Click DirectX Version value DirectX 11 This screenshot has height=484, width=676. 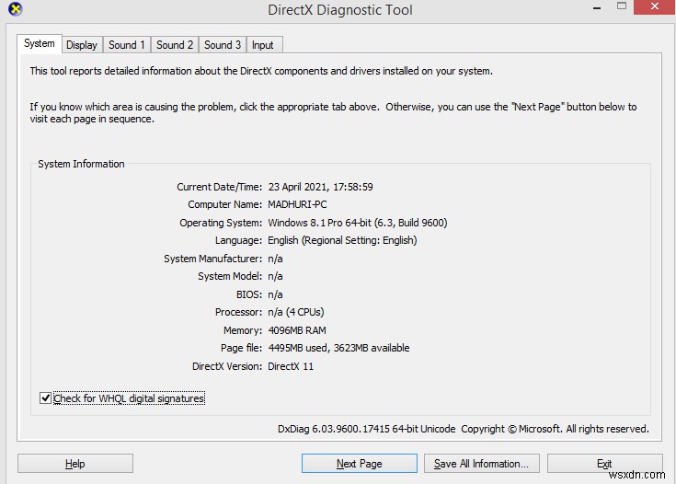click(x=291, y=366)
